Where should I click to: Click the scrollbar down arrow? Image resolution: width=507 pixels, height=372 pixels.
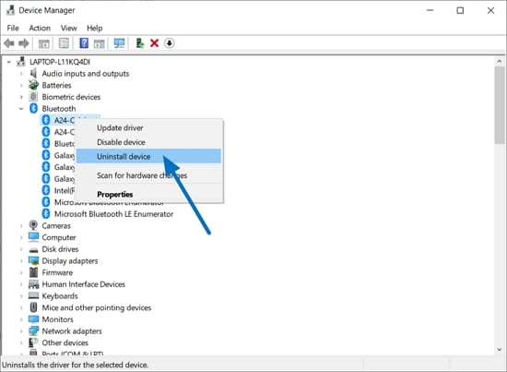coord(500,350)
